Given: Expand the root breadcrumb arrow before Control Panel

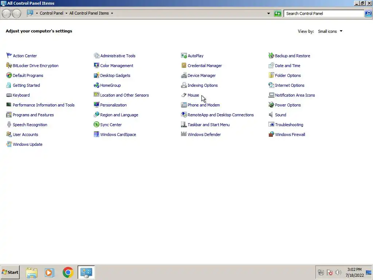Looking at the screenshot, I should (x=37, y=13).
